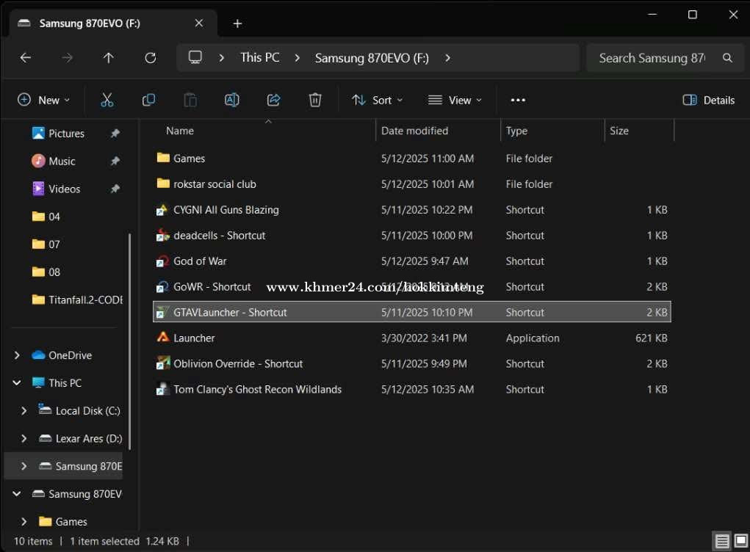
Task: Open the View dropdown
Action: click(455, 100)
